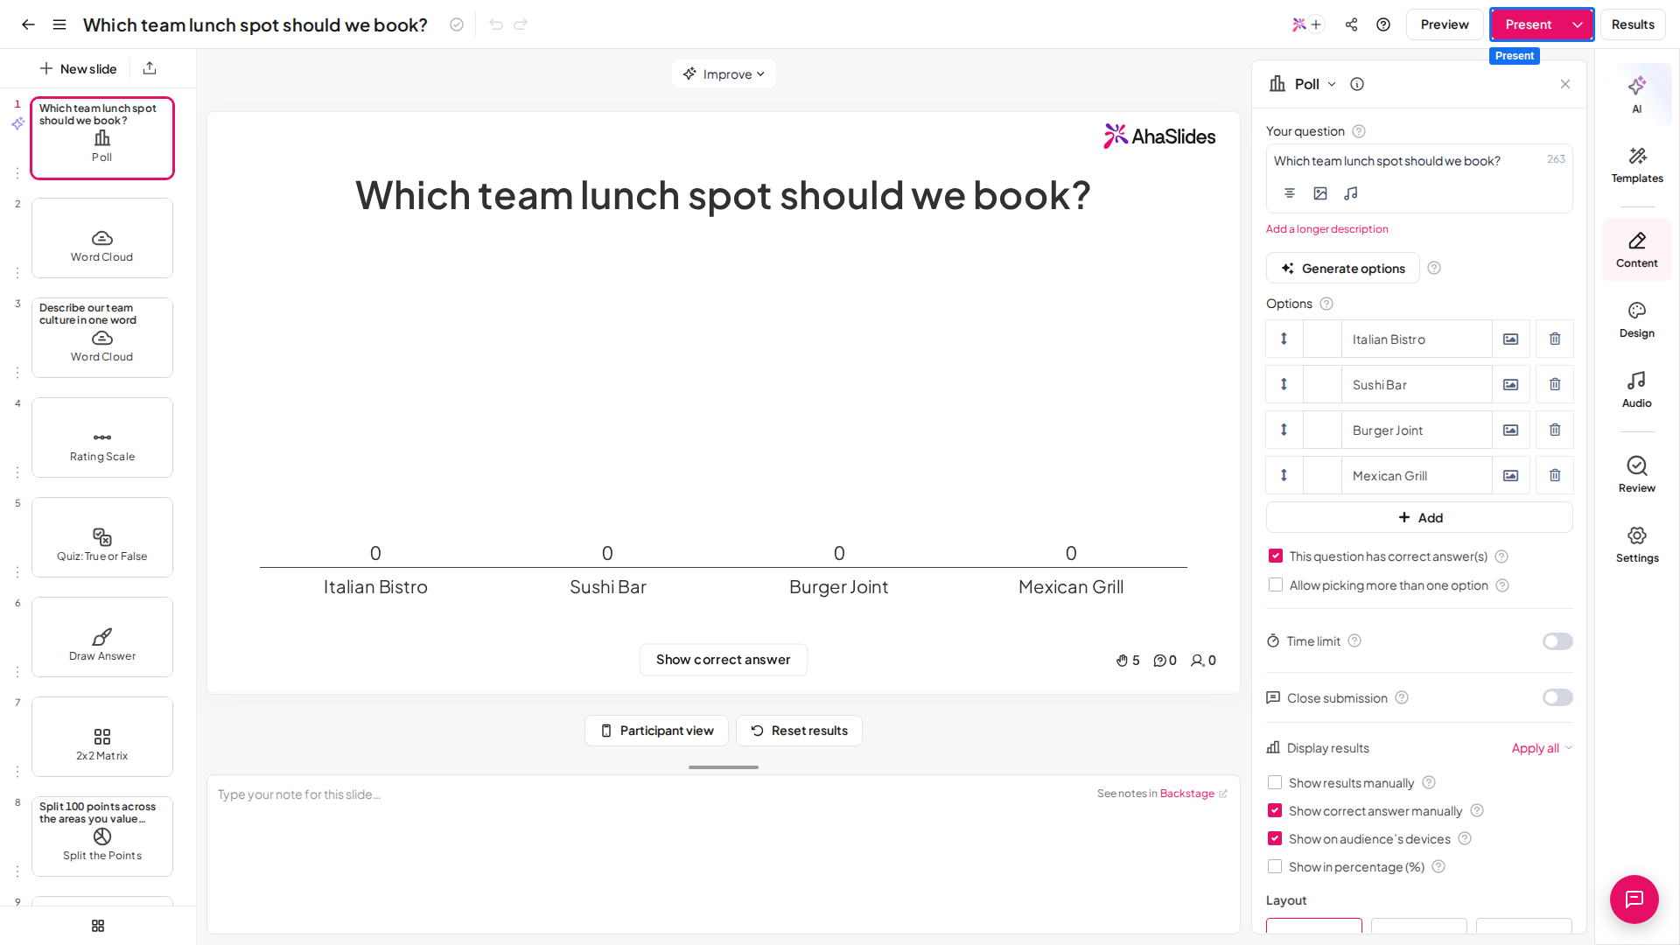Click the Preview button
Screen dimensions: 1680x945
click(x=1445, y=24)
